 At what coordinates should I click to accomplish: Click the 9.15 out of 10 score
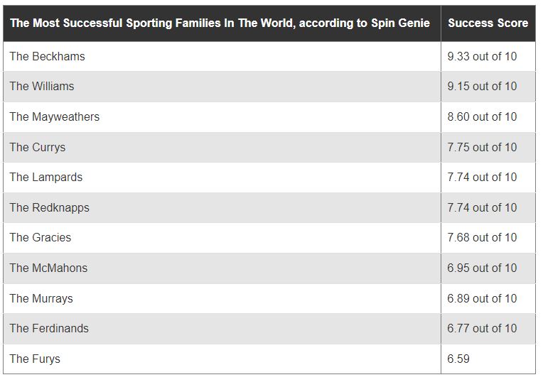pos(482,87)
